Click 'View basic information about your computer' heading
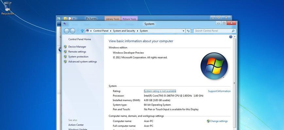This screenshot has height=130, width=284. [x=141, y=41]
